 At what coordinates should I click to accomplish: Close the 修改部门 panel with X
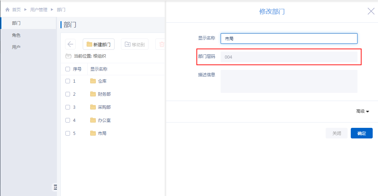click(x=371, y=11)
